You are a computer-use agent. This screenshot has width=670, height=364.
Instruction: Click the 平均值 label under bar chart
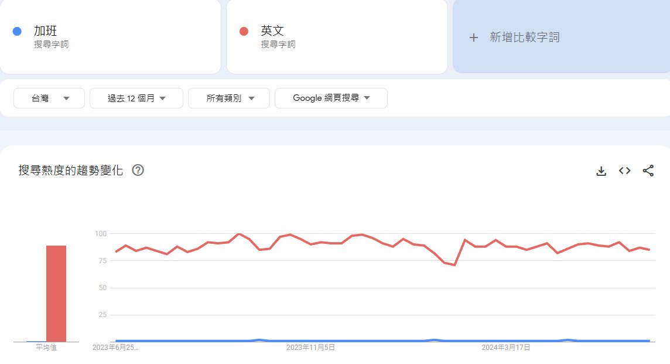tap(46, 348)
